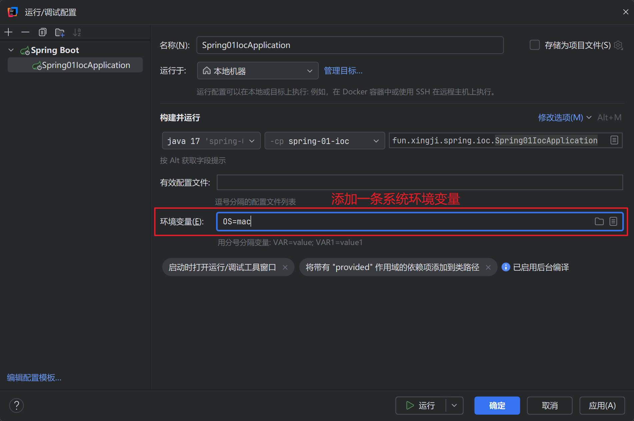This screenshot has width=634, height=421.
Task: Click the remove configuration minus icon
Action: tap(25, 32)
